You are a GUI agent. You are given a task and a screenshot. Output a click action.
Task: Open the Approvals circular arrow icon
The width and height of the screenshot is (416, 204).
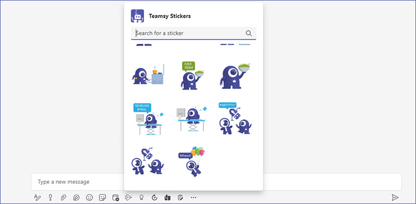click(x=154, y=197)
